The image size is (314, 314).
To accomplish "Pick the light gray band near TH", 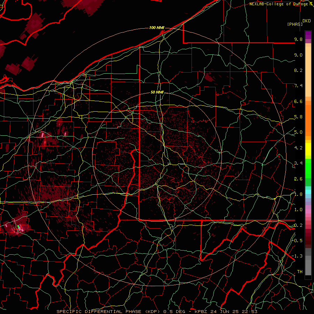I will coord(308,267).
